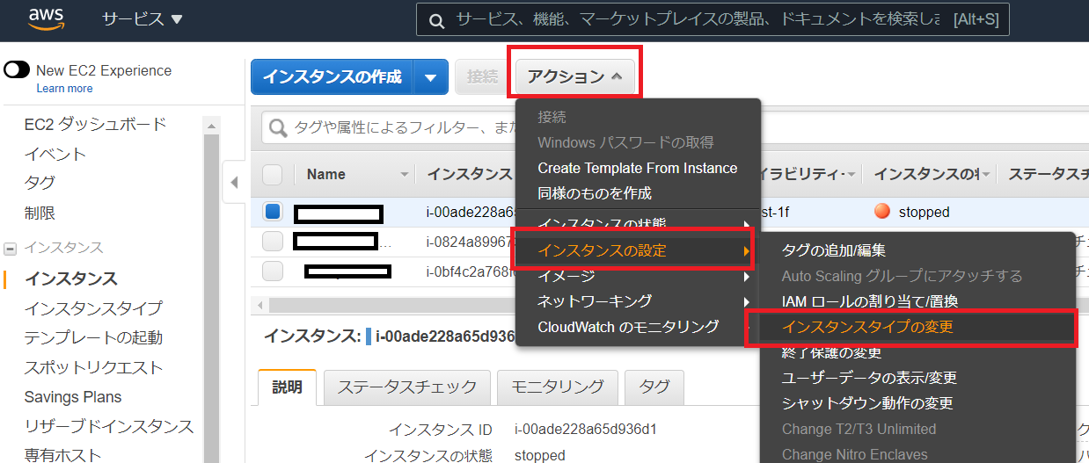Open 制限 in sidebar
1089x463 pixels.
[40, 213]
